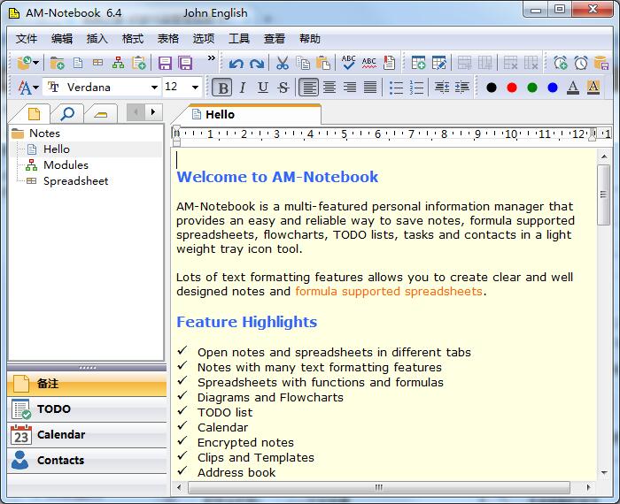The height and width of the screenshot is (504, 620).
Task: Open the Modules note in tree
Action: (66, 165)
